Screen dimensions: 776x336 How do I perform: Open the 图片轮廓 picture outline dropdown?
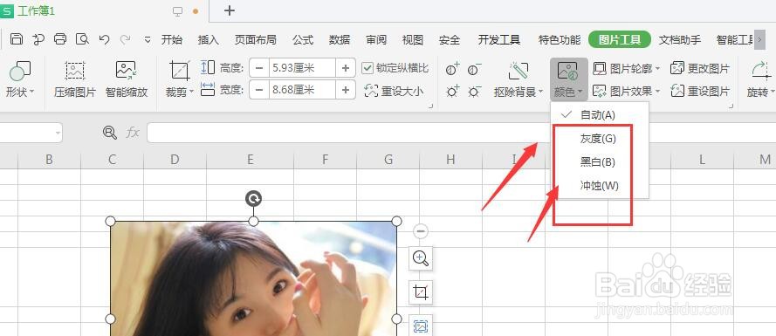coord(627,69)
